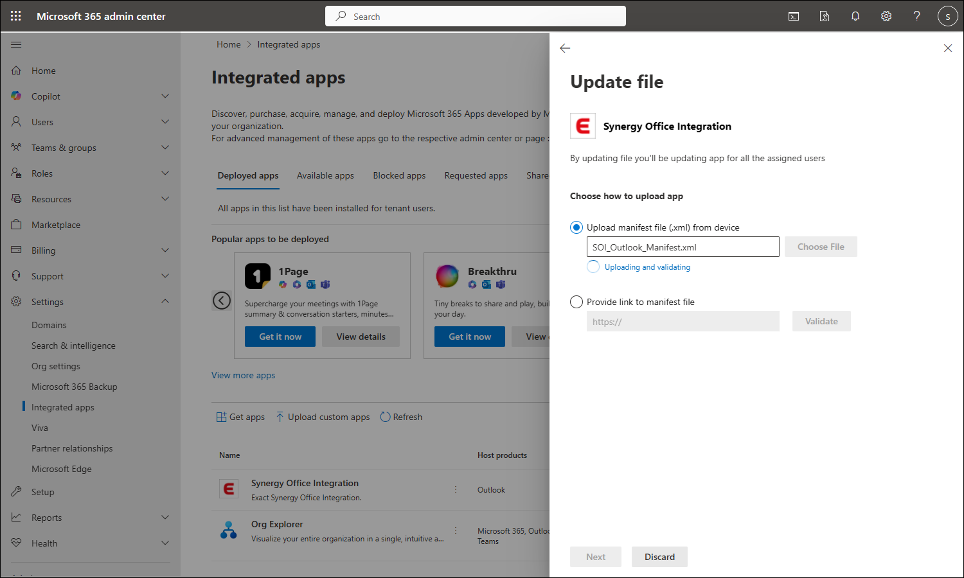The height and width of the screenshot is (578, 964).
Task: Click the notifications bell icon
Action: pyautogui.click(x=855, y=16)
